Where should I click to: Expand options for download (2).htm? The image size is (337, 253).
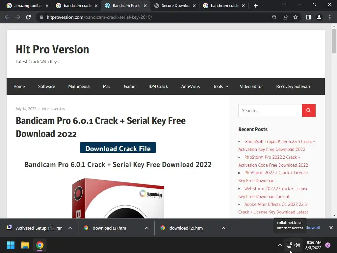click(x=223, y=228)
